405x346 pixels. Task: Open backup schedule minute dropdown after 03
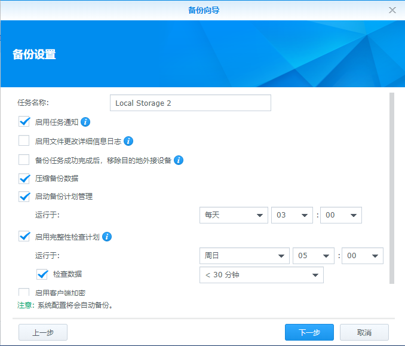[x=341, y=215]
